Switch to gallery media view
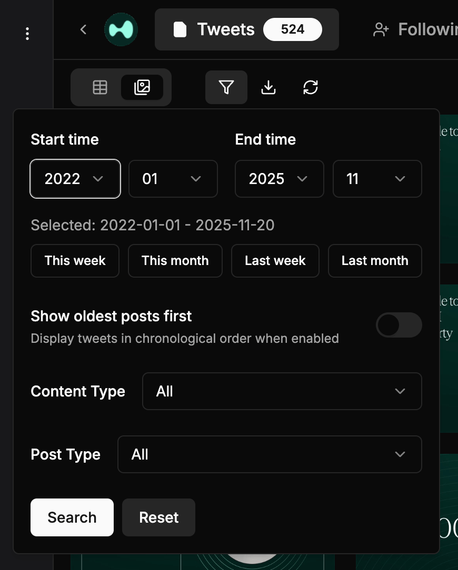Image resolution: width=458 pixels, height=570 pixels. pyautogui.click(x=142, y=87)
